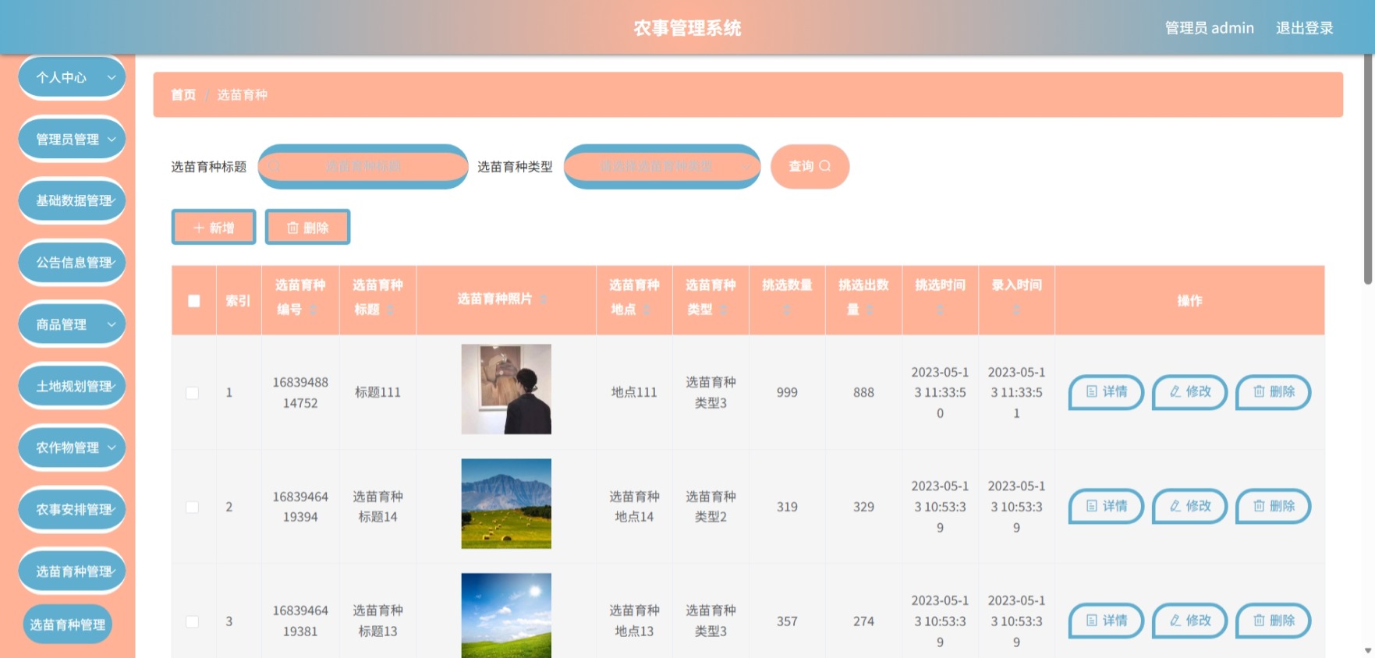Expand the 公告信息管理 sidebar menu
The height and width of the screenshot is (658, 1375).
tap(72, 262)
